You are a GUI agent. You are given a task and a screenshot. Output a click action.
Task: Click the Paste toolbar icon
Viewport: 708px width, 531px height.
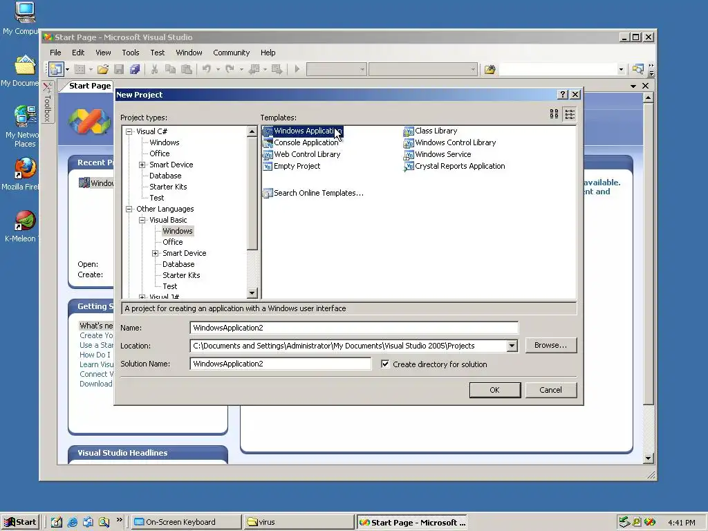186,69
